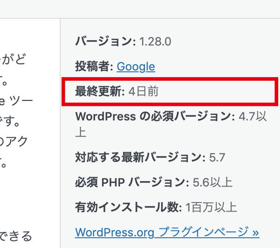280x248 pixels.
Task: Click the 4日前 last-updated value
Action: (143, 92)
